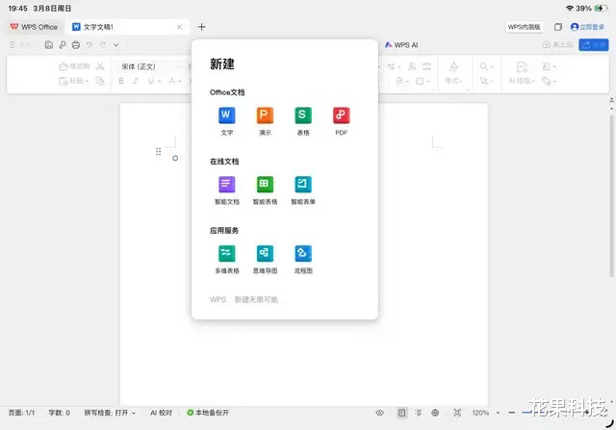Close the 文字文稿1 document tab

coord(179,27)
